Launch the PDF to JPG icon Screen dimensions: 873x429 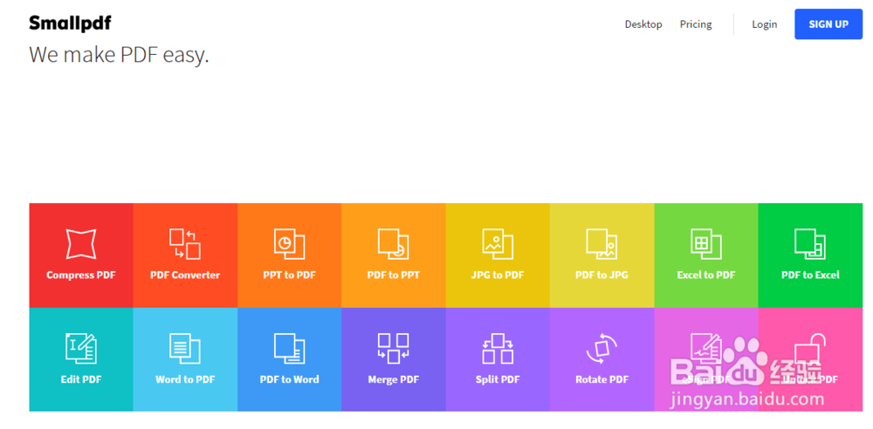click(x=601, y=244)
